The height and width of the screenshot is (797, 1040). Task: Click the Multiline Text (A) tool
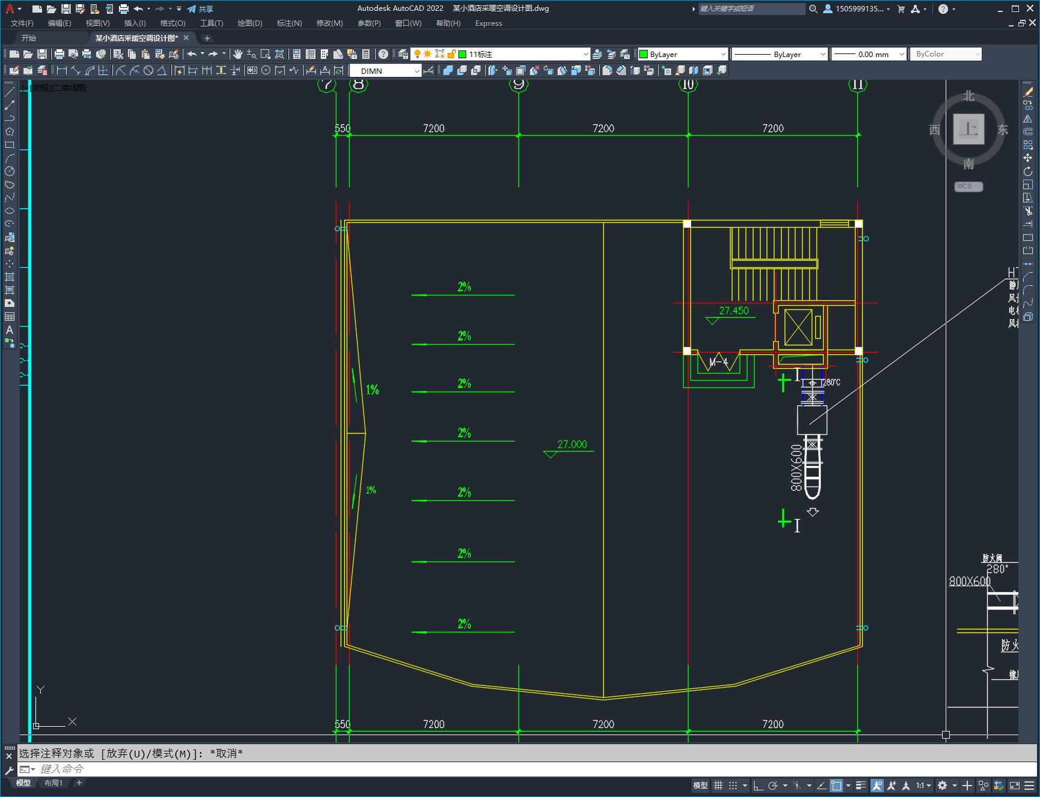pos(10,330)
